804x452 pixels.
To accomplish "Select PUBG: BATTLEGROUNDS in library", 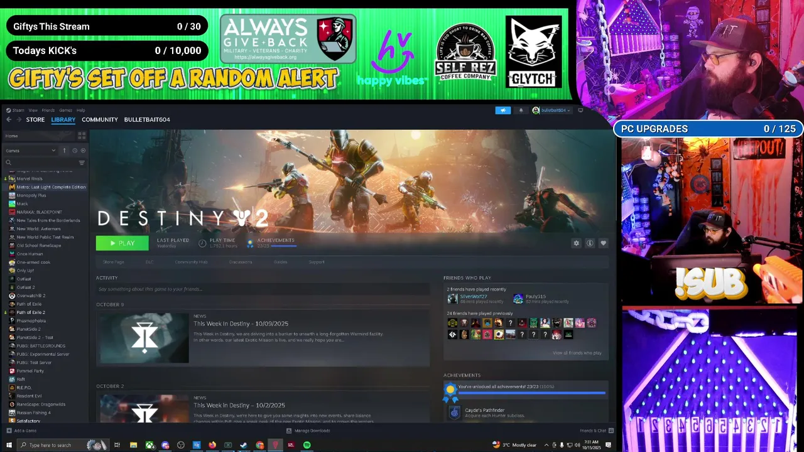I will (40, 346).
